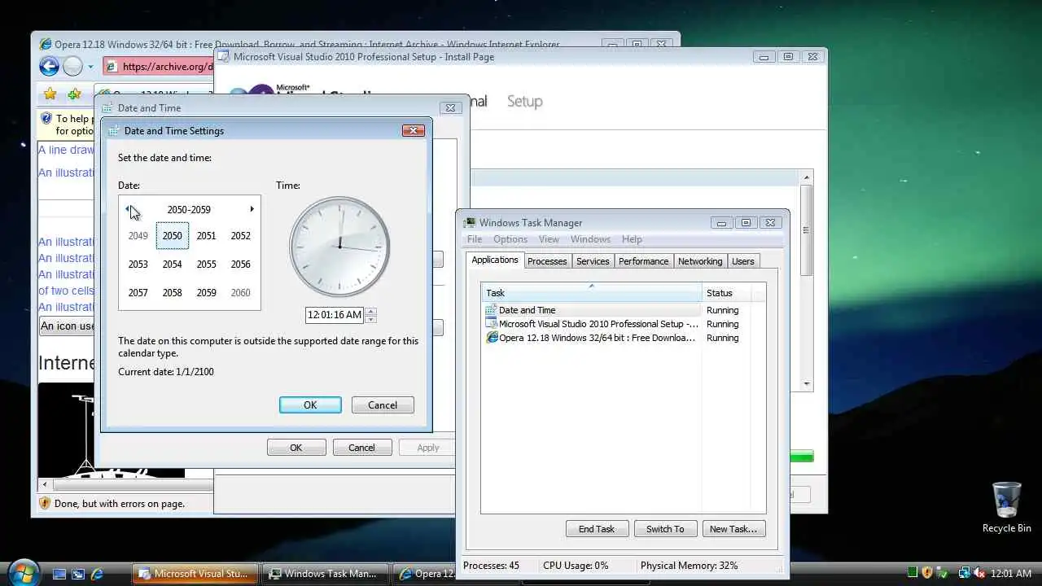Click the network connection tray icon
The height and width of the screenshot is (586, 1042).
point(965,573)
